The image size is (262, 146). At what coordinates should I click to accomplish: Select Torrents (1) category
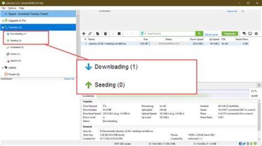click(38, 27)
